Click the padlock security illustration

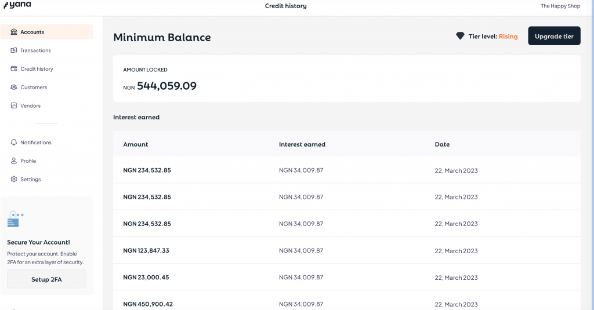click(15, 219)
